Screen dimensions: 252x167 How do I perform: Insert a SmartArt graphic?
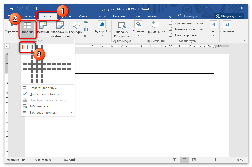[86, 23]
